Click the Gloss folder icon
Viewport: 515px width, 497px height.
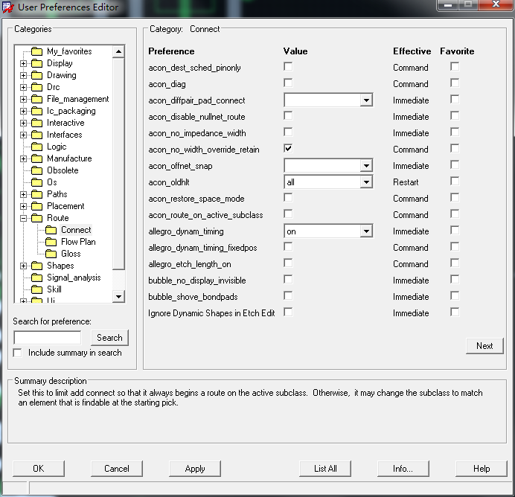pos(51,254)
